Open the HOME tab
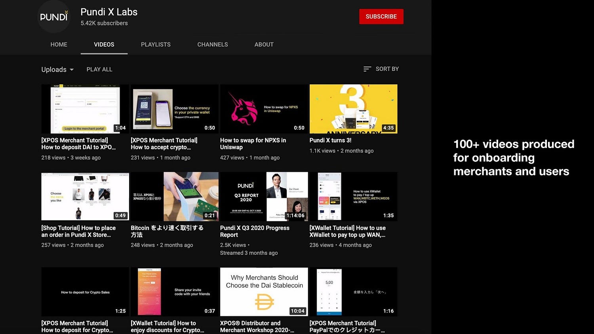Image resolution: width=594 pixels, height=334 pixels. 59,44
